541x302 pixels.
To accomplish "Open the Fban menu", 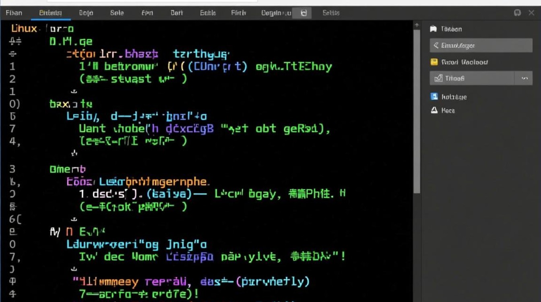I will click(13, 12).
